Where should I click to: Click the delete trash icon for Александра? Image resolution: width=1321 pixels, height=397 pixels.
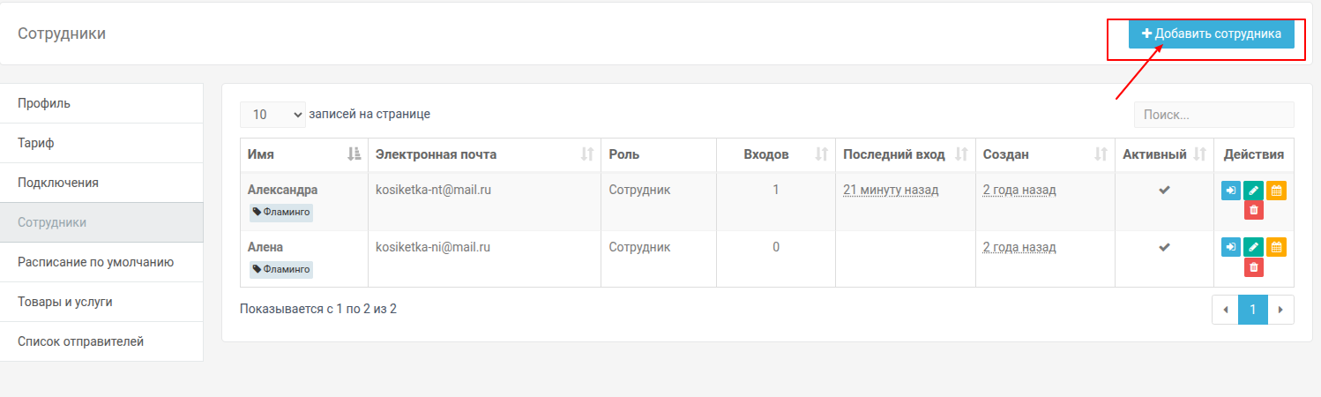[1253, 210]
